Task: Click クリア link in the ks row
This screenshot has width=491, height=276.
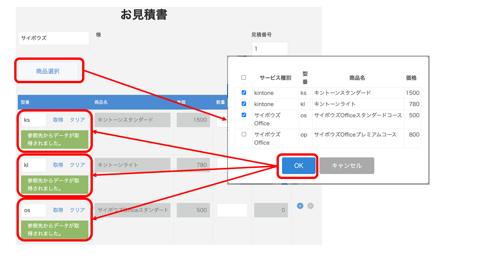Action: (77, 120)
